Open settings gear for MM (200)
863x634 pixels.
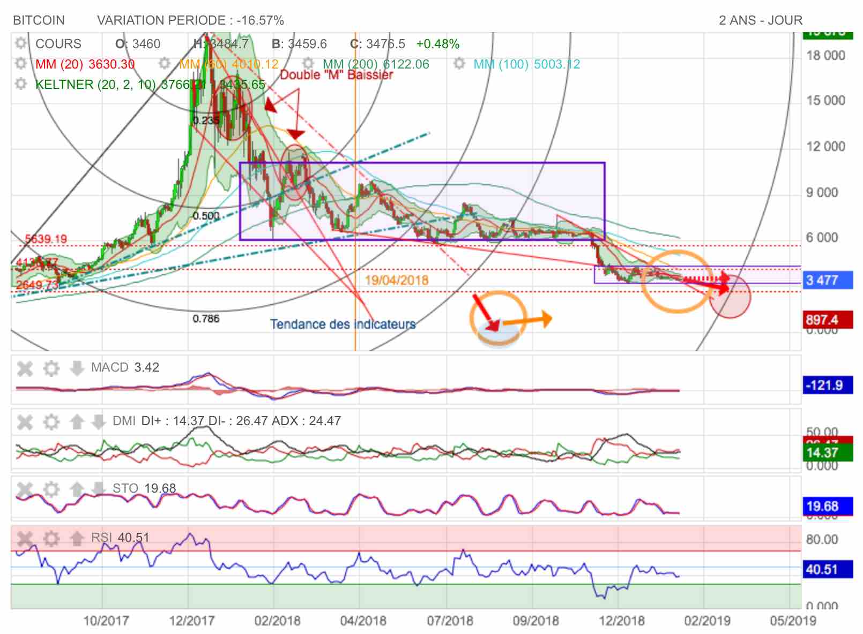tap(308, 64)
